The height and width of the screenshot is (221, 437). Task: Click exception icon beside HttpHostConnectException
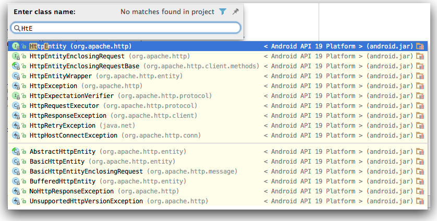pos(16,136)
